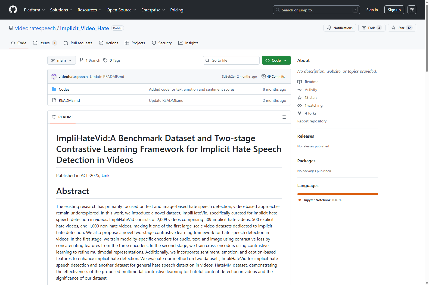Click the Issues count badge
Image resolution: width=429 pixels, height=285 pixels.
[x=55, y=43]
